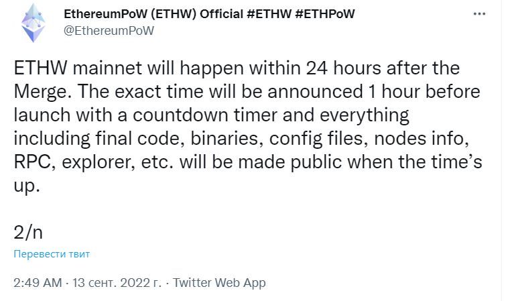Screen dimensions: 508x301
Task: Click the EthereumPoW (ETHW) Official display name
Action: click(153, 14)
